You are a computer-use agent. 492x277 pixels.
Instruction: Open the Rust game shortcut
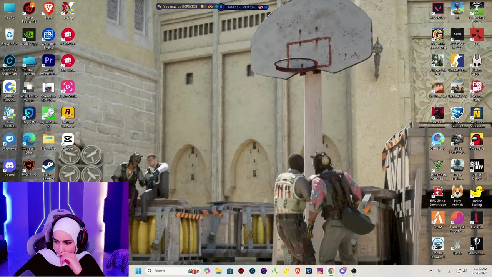tap(477, 37)
